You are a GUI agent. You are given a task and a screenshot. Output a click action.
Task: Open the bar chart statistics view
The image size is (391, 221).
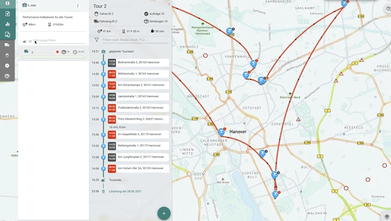[7, 24]
